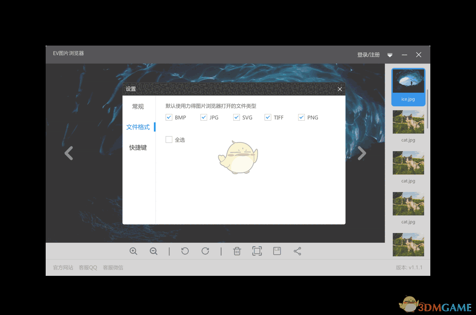Minimize the EV图片浏览器 window
This screenshot has height=315, width=476.
pyautogui.click(x=404, y=55)
